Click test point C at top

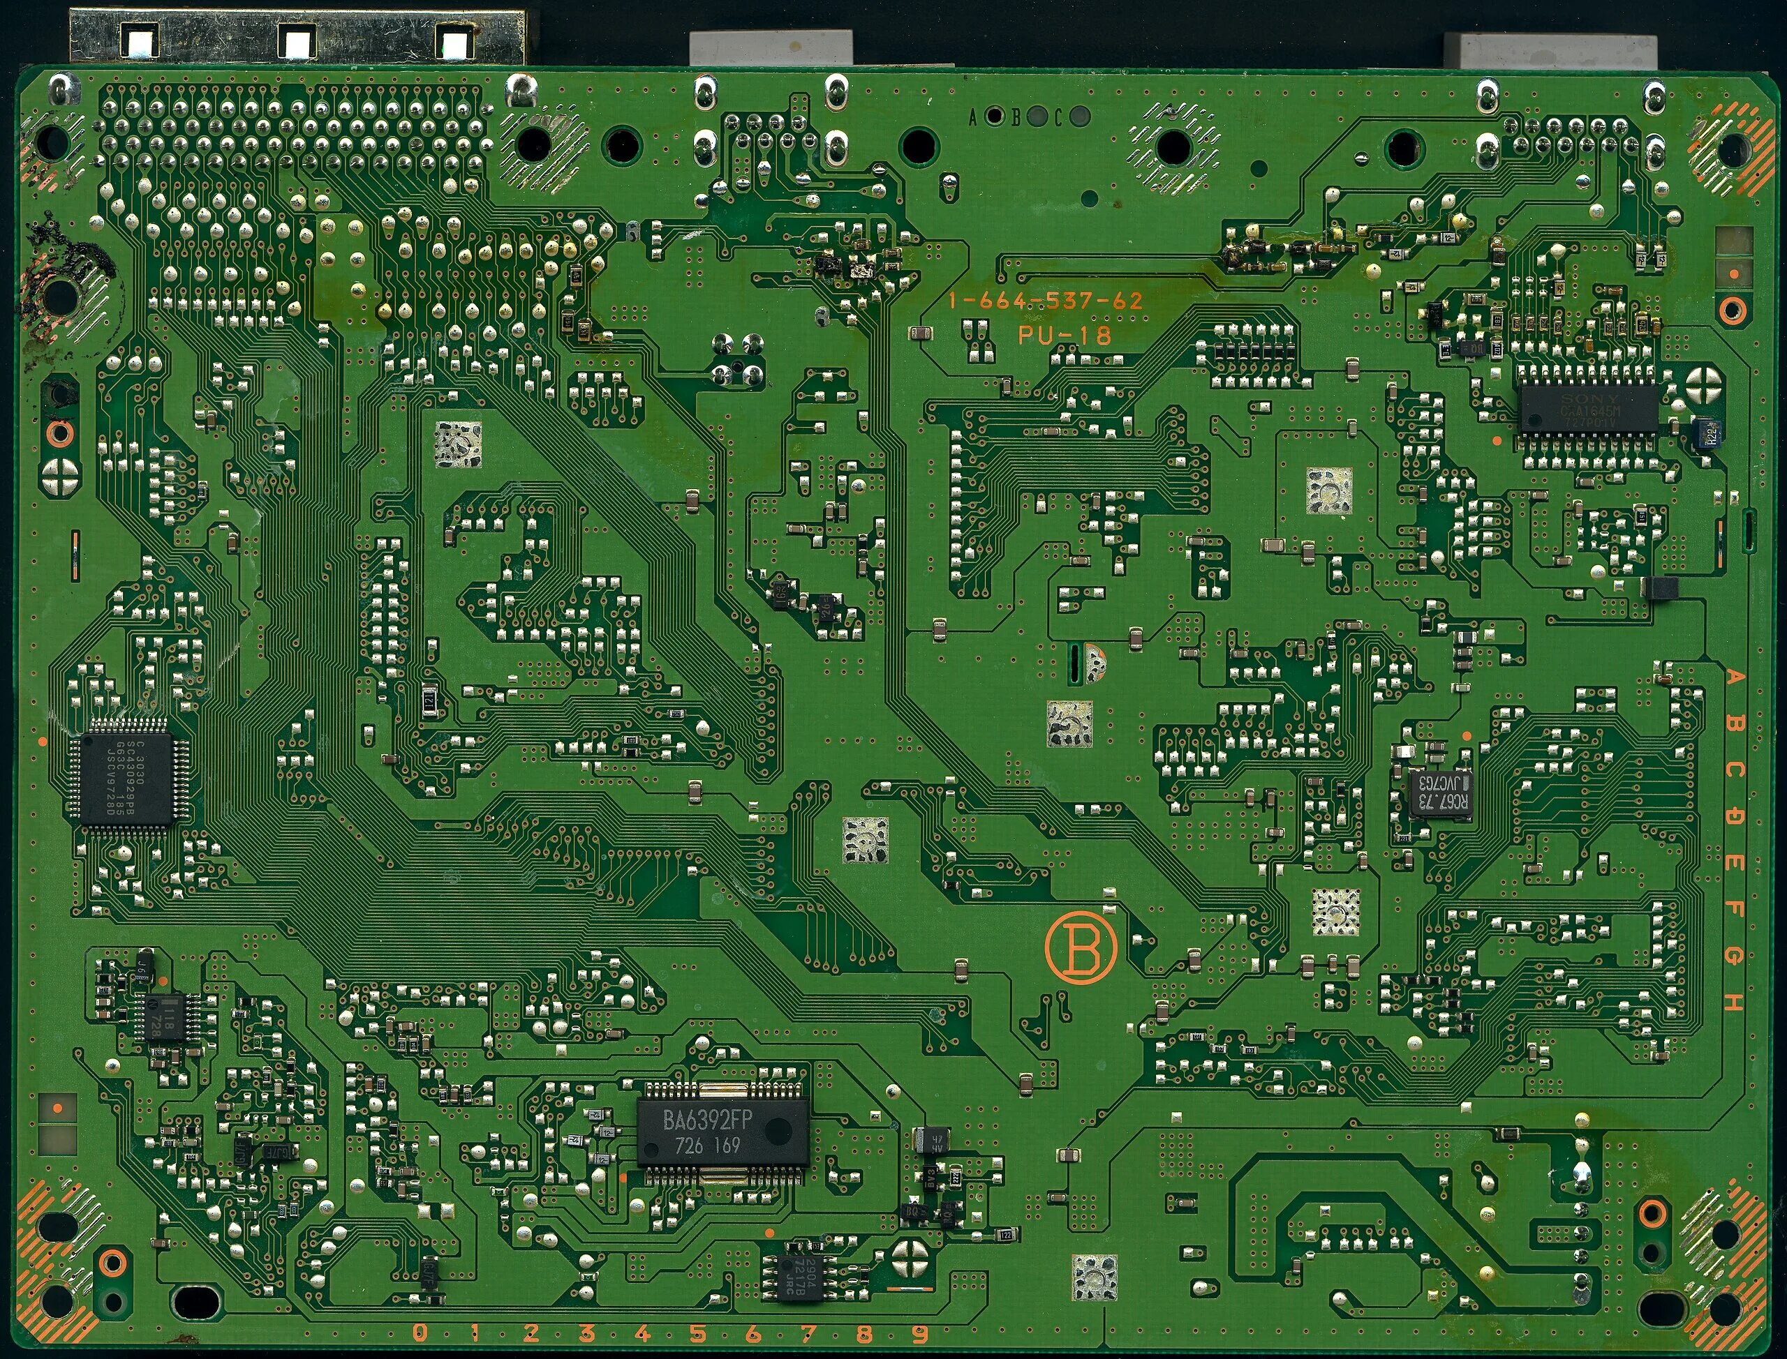pyautogui.click(x=1079, y=118)
